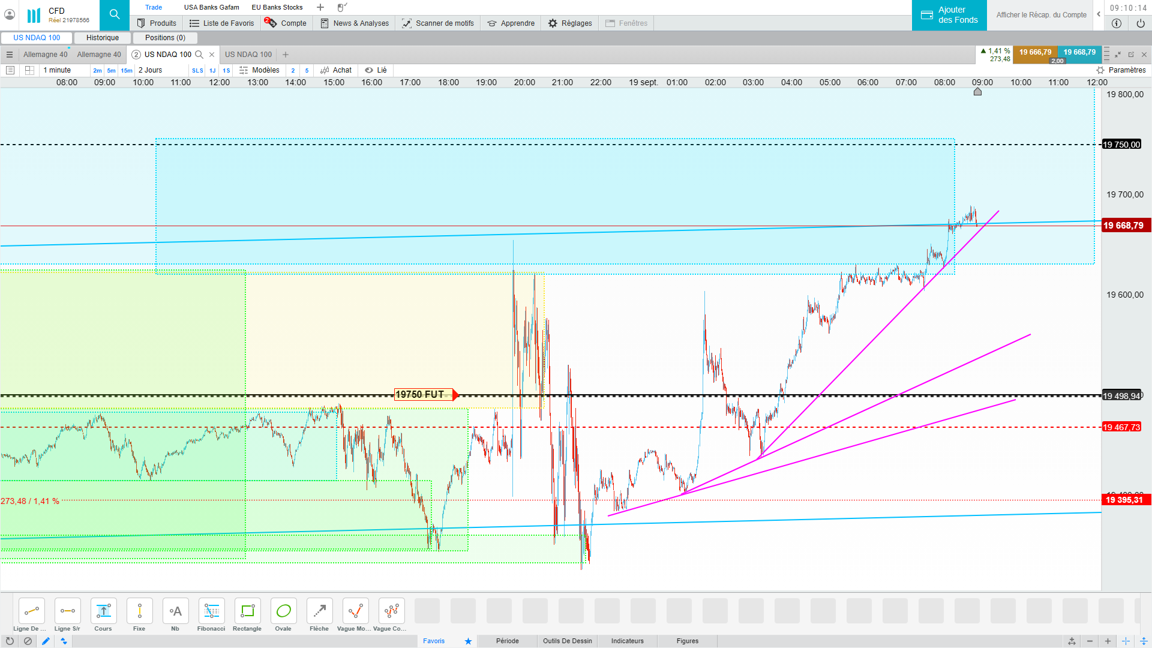This screenshot has width=1152, height=648.
Task: Select the Nb text annotation tool
Action: pyautogui.click(x=175, y=611)
